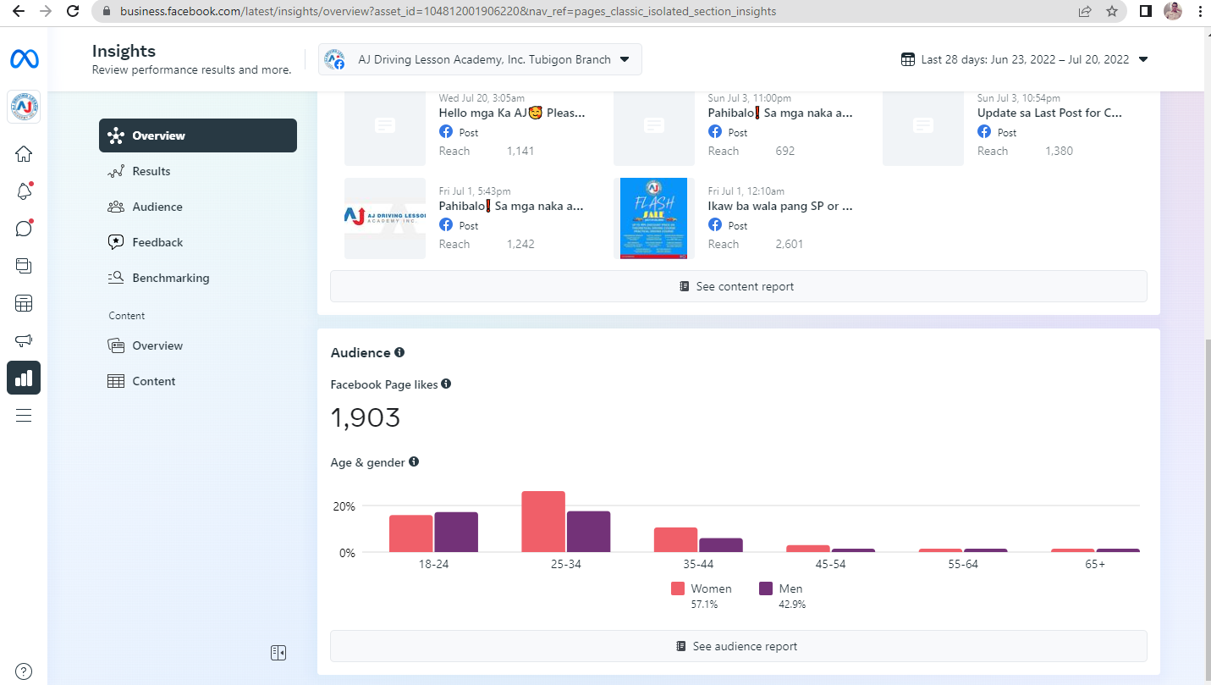
Task: Click the 65+ age axis label
Action: (x=1096, y=564)
